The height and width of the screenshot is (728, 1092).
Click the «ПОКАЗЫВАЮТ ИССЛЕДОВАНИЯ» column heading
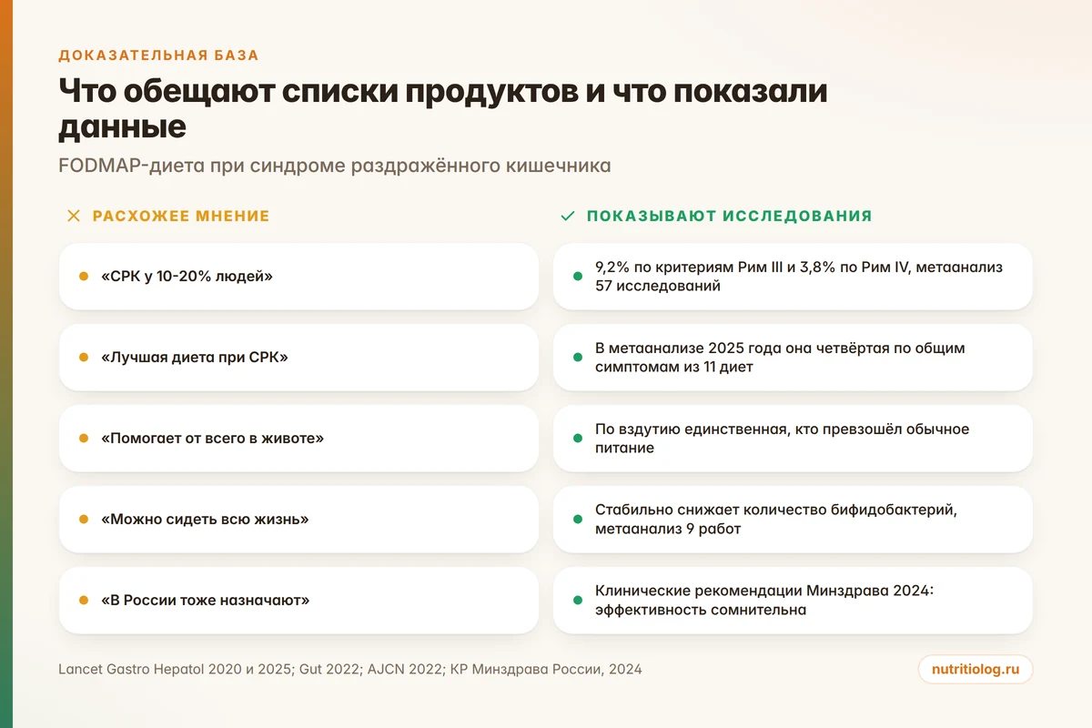[x=729, y=217]
